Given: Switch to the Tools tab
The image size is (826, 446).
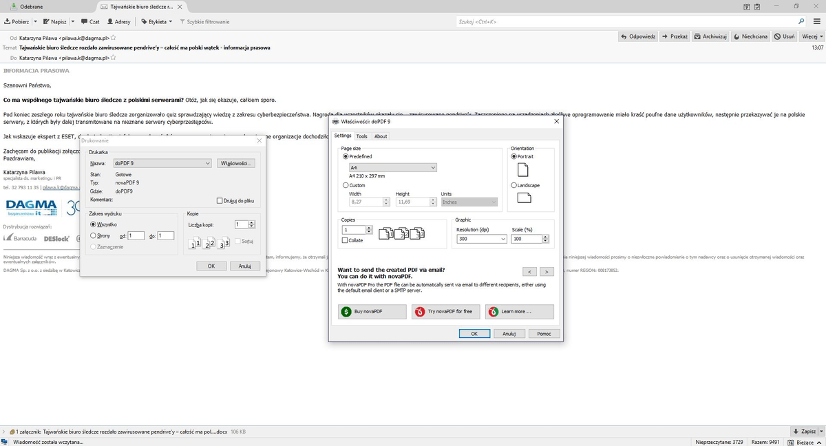Looking at the screenshot, I should point(362,136).
